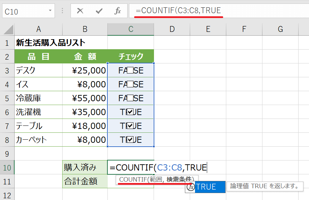
Task: Uncheck the 洗濯機 row checkbox
Action: coord(130,112)
